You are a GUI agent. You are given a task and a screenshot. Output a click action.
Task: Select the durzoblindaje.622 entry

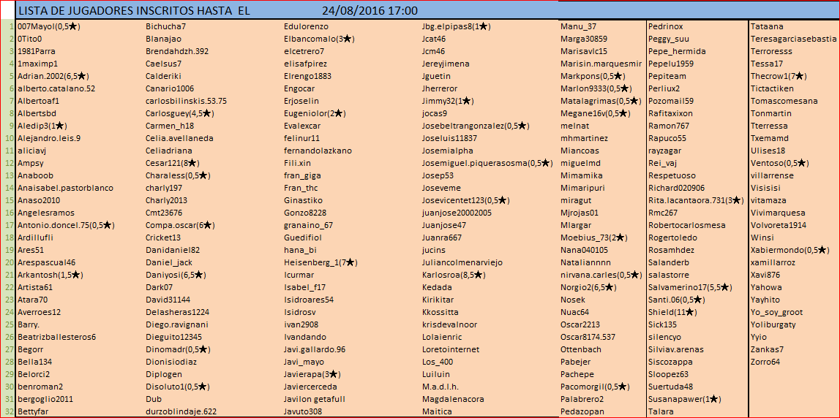(x=181, y=411)
